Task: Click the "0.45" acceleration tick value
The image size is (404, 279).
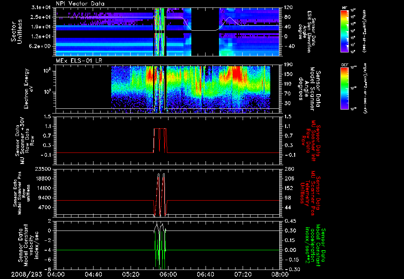Action: [x=290, y=221]
